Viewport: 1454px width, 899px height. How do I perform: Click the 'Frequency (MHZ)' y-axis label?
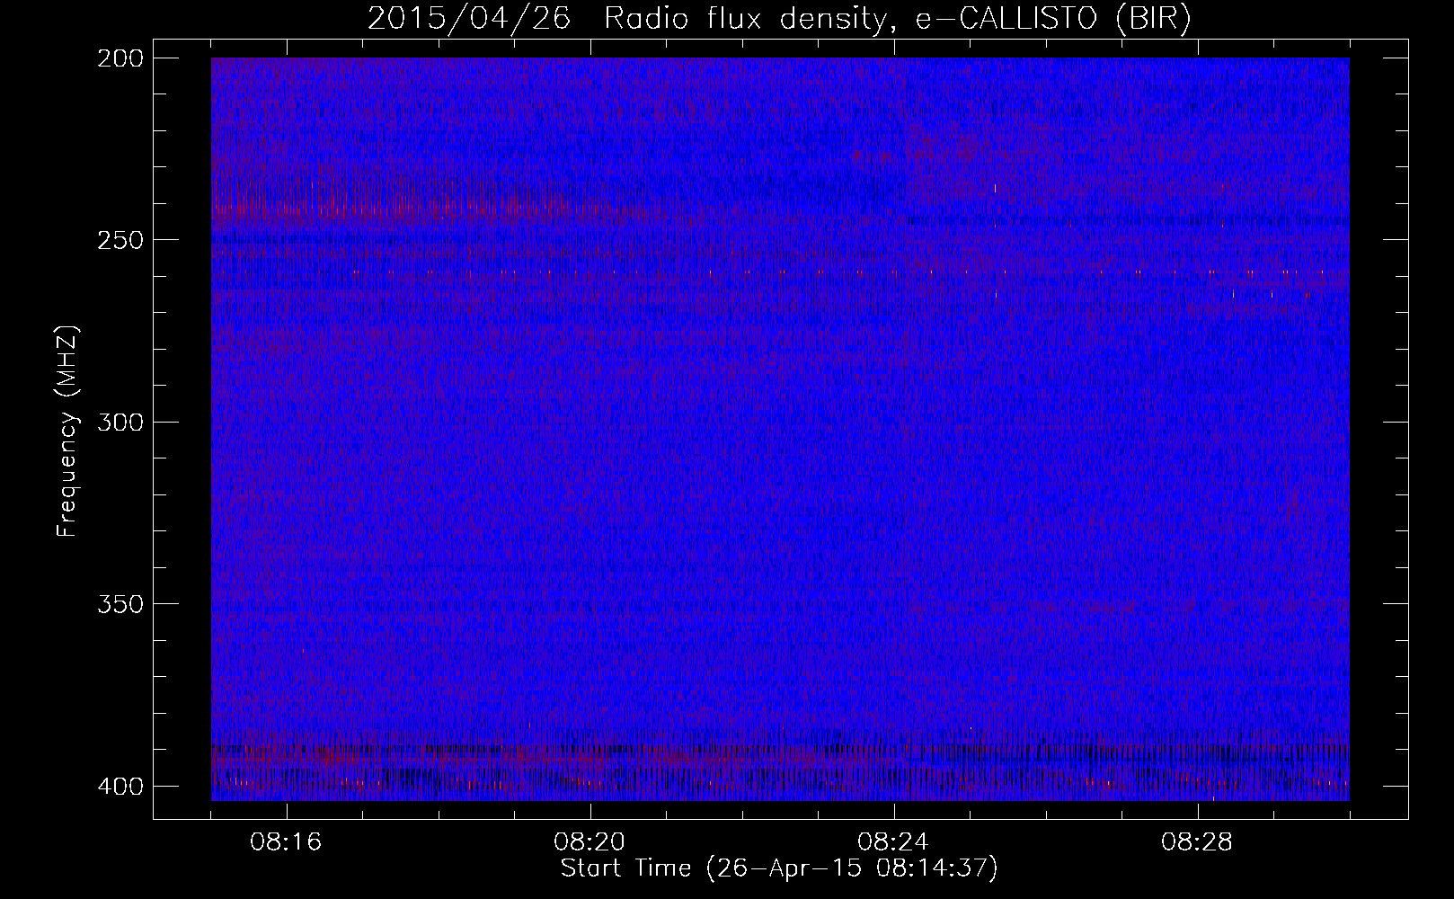[x=67, y=432]
